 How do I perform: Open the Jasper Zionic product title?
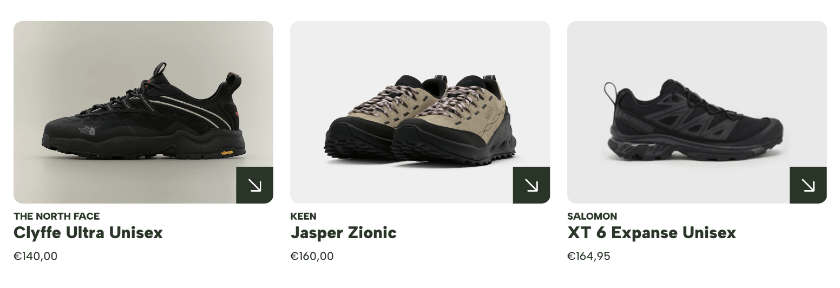point(344,233)
